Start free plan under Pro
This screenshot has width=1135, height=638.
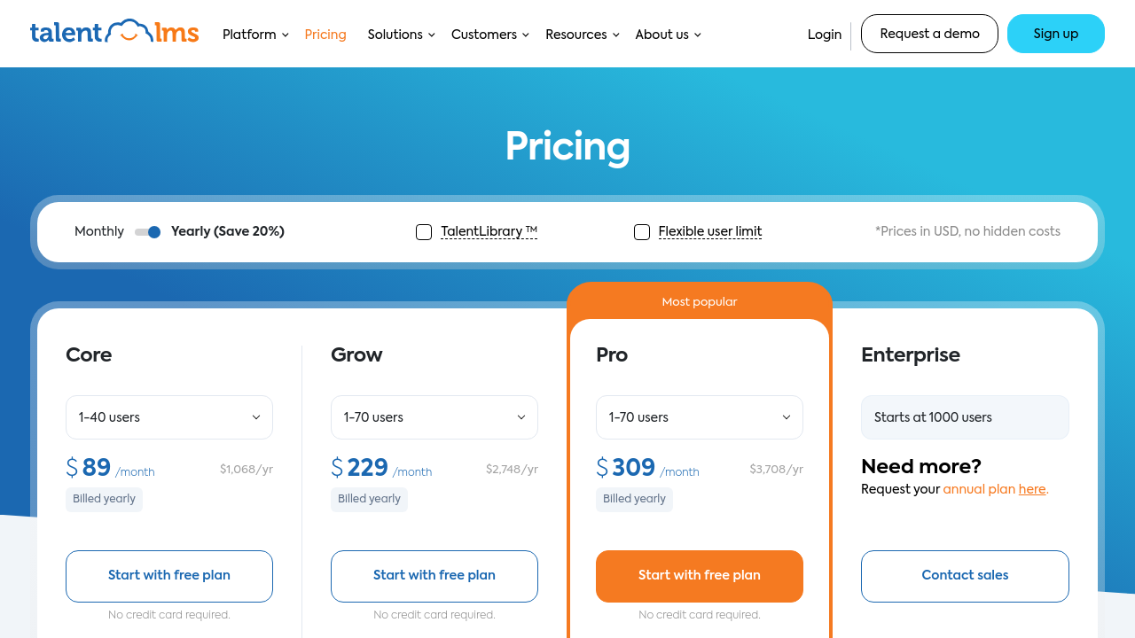[x=700, y=576]
